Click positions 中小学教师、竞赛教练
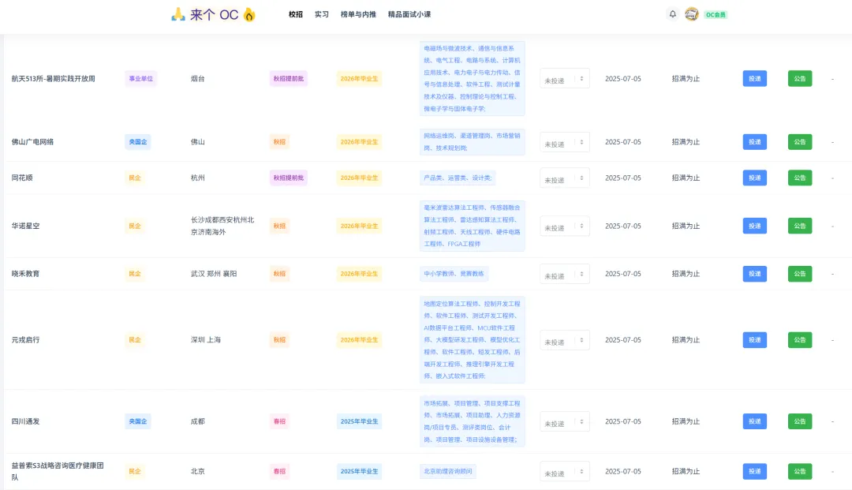 [454, 274]
